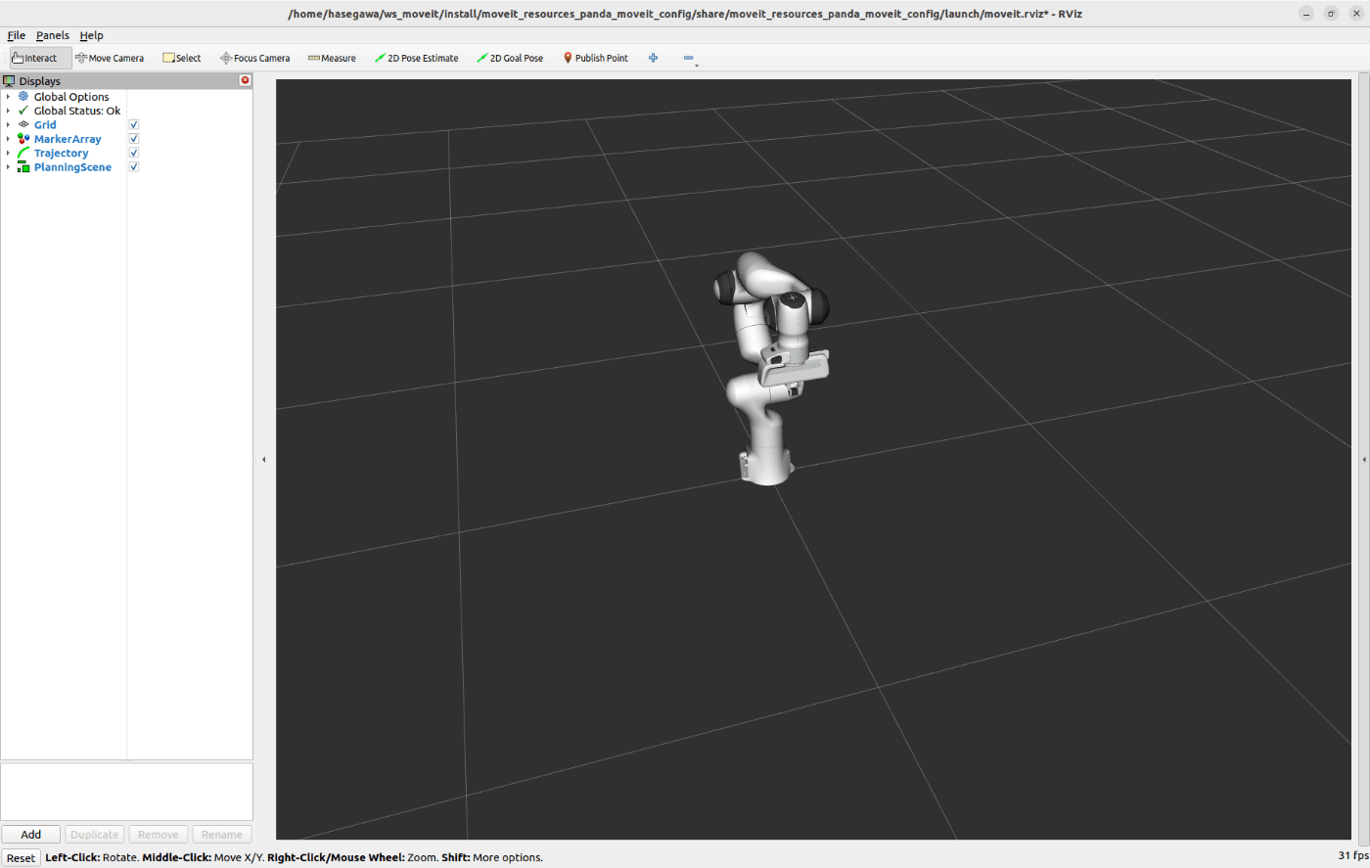
Task: Disable the PlanningScene display checkbox
Action: [134, 167]
